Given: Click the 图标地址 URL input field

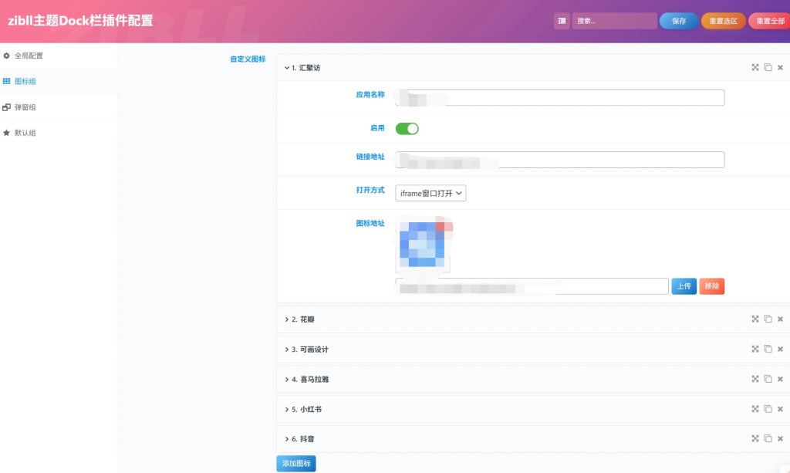Looking at the screenshot, I should (532, 286).
